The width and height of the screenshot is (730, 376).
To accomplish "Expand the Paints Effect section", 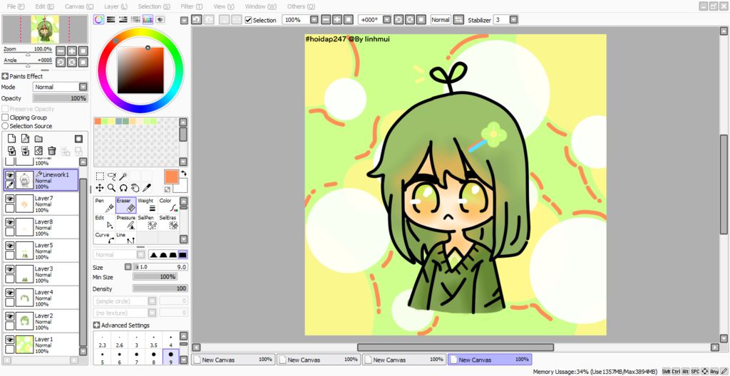I will [5, 76].
